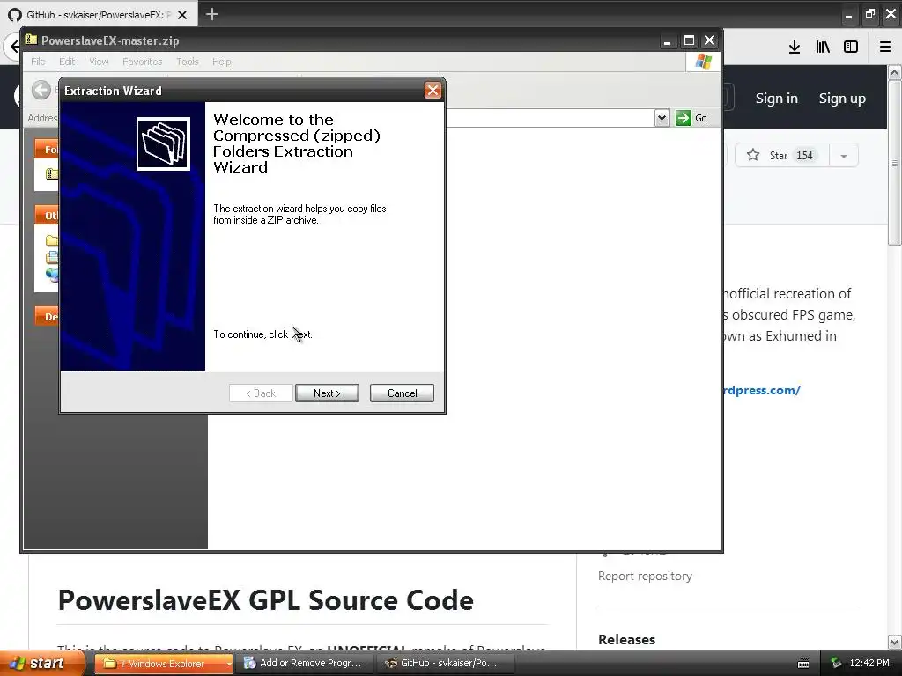Image resolution: width=902 pixels, height=676 pixels.
Task: Star the repository on GitHub
Action: click(x=782, y=155)
